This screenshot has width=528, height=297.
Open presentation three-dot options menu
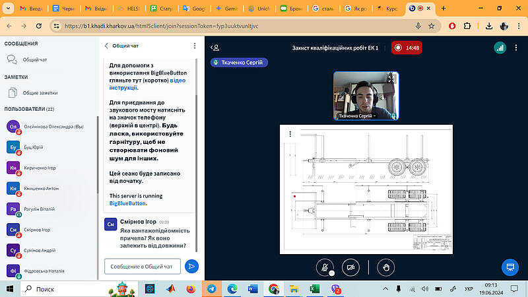290,134
